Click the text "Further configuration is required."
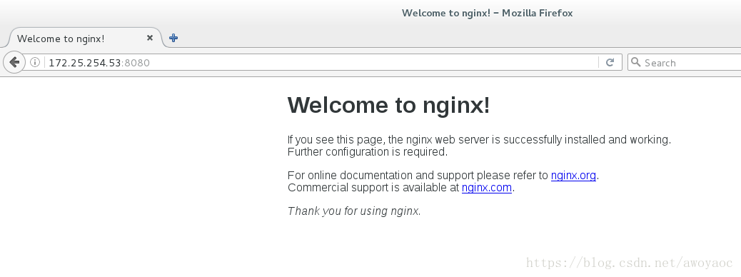Image resolution: width=741 pixels, height=277 pixels. click(x=367, y=152)
